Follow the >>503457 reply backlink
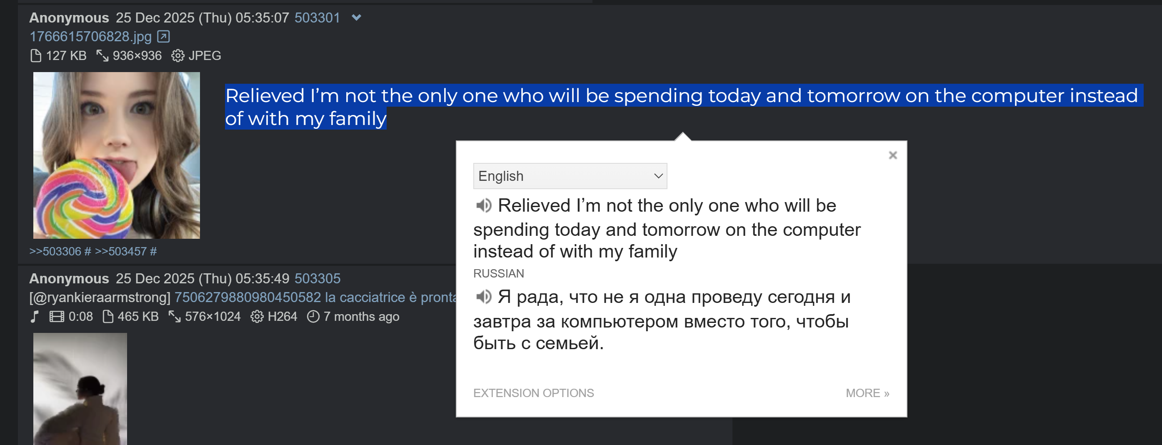Image resolution: width=1162 pixels, height=445 pixels. [120, 251]
